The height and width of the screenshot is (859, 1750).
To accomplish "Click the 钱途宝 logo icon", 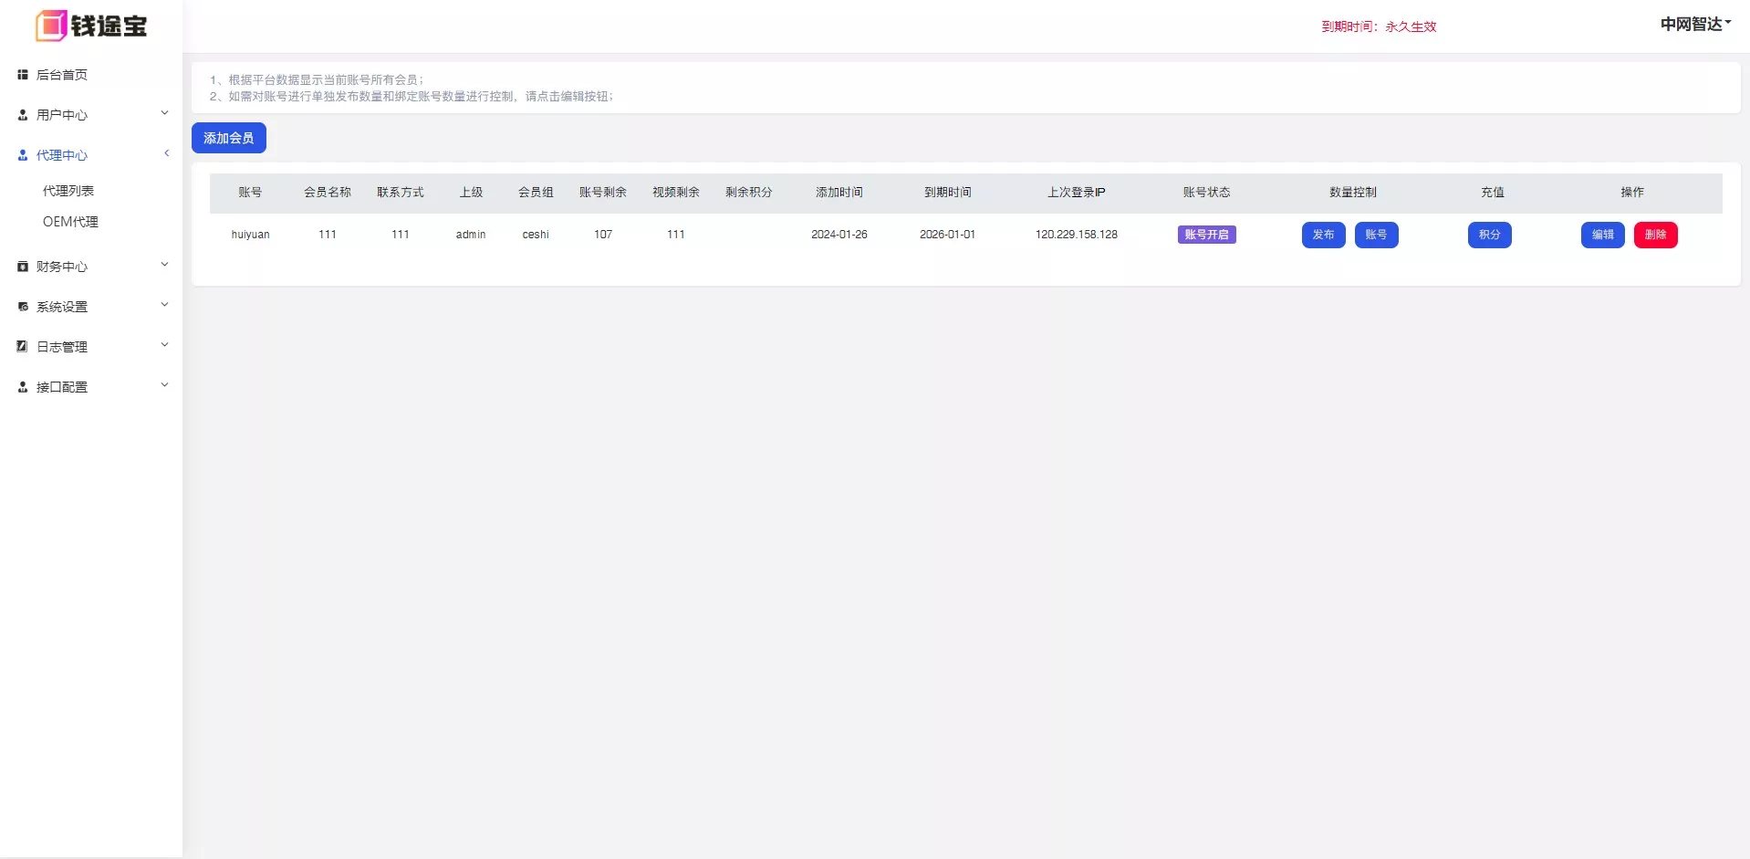I will pos(51,26).
